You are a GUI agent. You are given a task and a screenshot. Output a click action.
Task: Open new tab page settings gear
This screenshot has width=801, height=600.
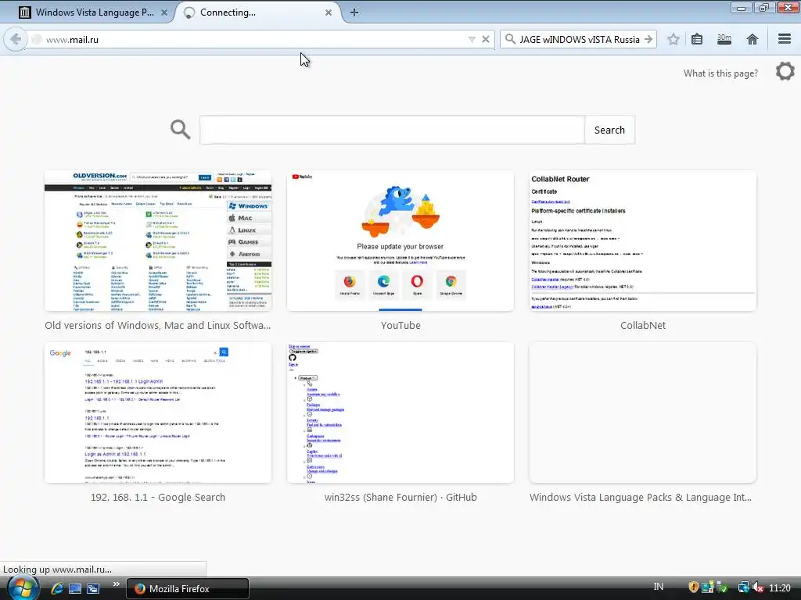pos(785,71)
